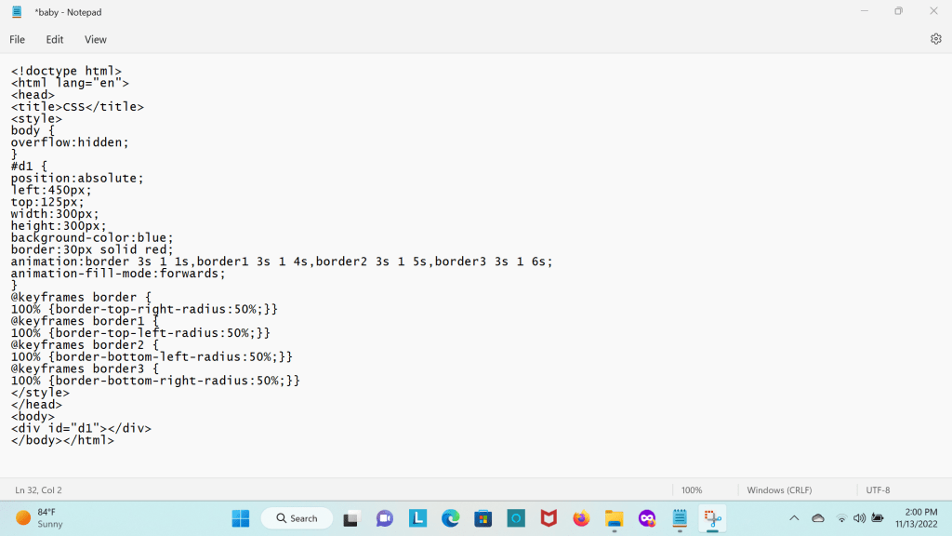This screenshot has width=952, height=536.
Task: Open the clock and date panel
Action: (913, 518)
